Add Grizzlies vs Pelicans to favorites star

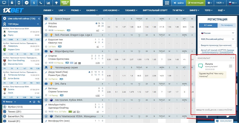click(x=46, y=30)
